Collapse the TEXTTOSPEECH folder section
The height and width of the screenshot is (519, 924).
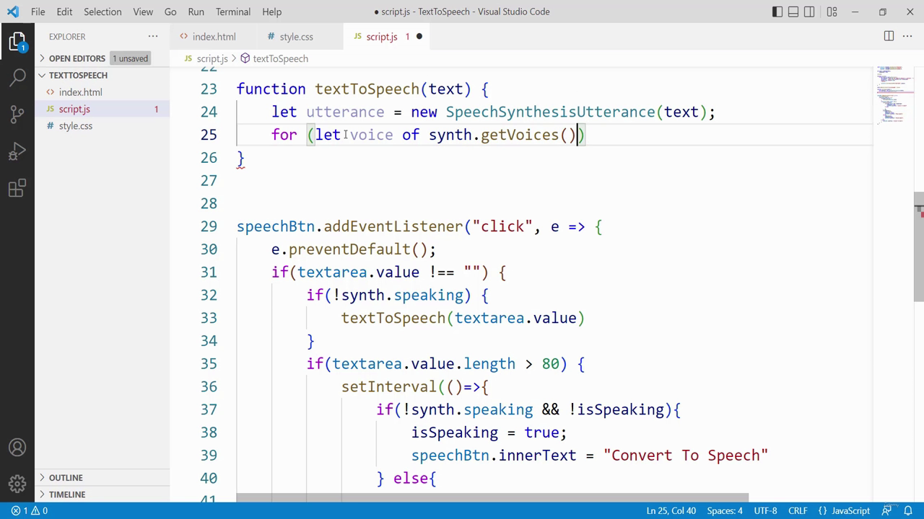pos(102,75)
